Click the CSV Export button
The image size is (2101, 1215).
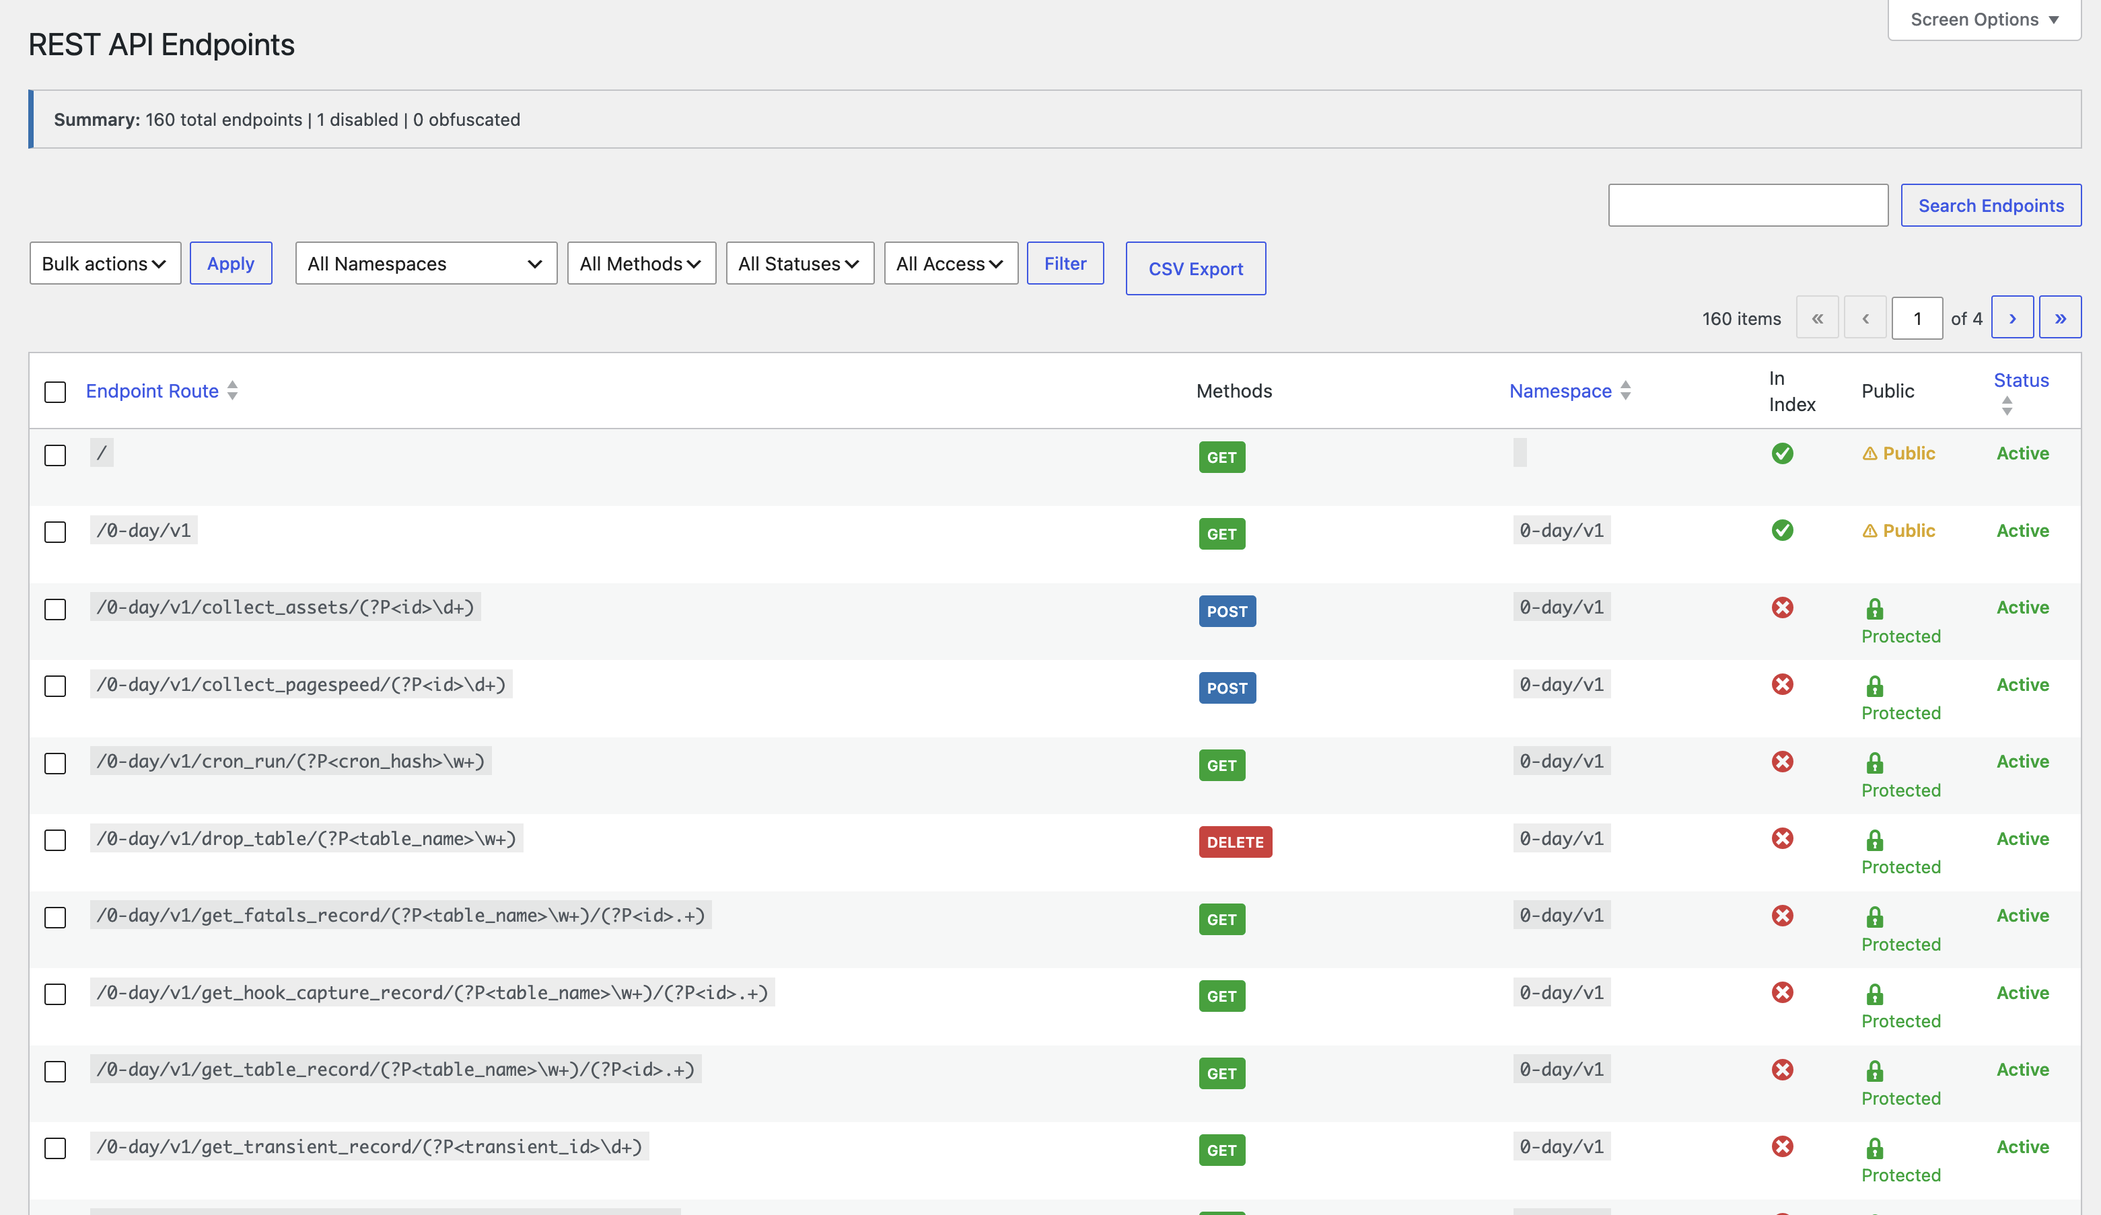(1196, 268)
